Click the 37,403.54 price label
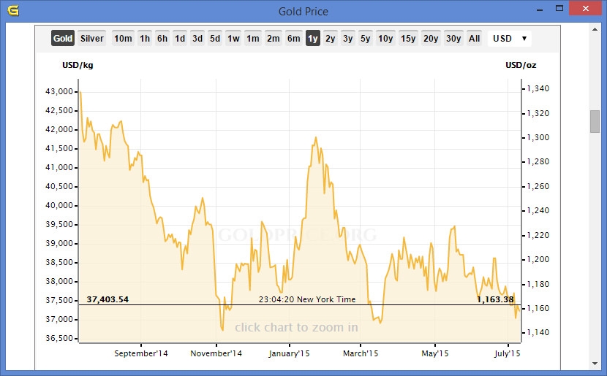The image size is (607, 376). [108, 299]
